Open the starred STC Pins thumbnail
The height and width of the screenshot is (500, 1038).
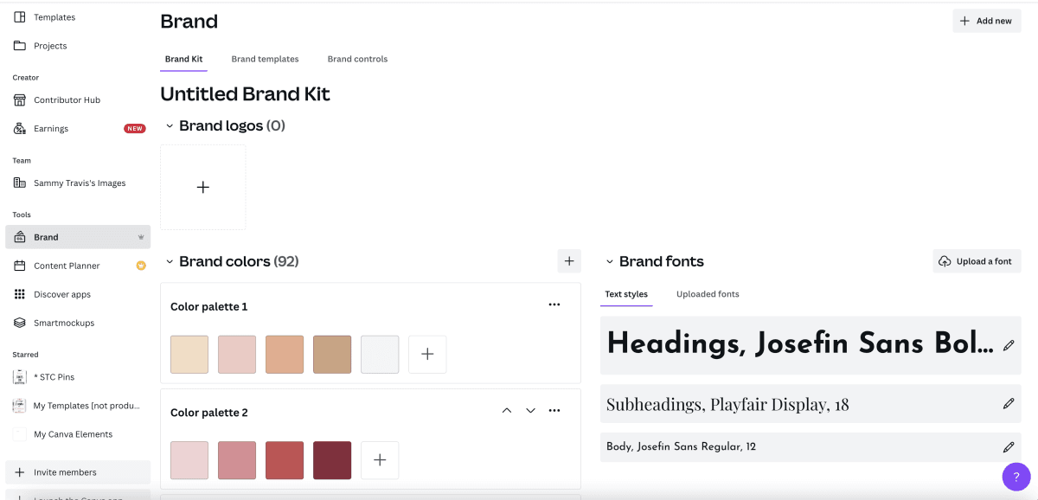[x=20, y=377]
